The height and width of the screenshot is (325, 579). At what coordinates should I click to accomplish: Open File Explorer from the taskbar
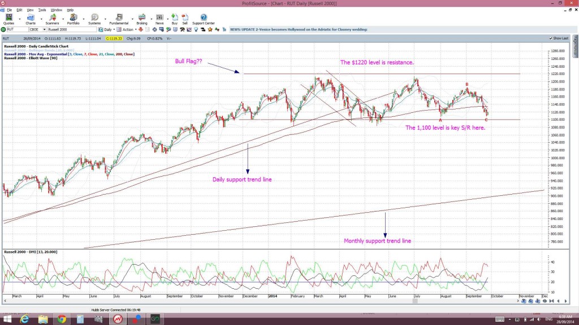[x=43, y=319]
